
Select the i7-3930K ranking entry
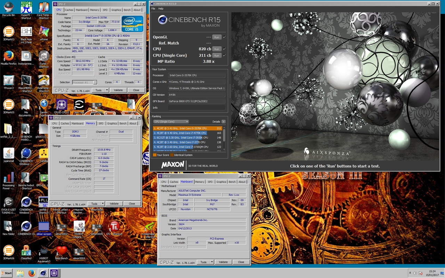[188, 138]
